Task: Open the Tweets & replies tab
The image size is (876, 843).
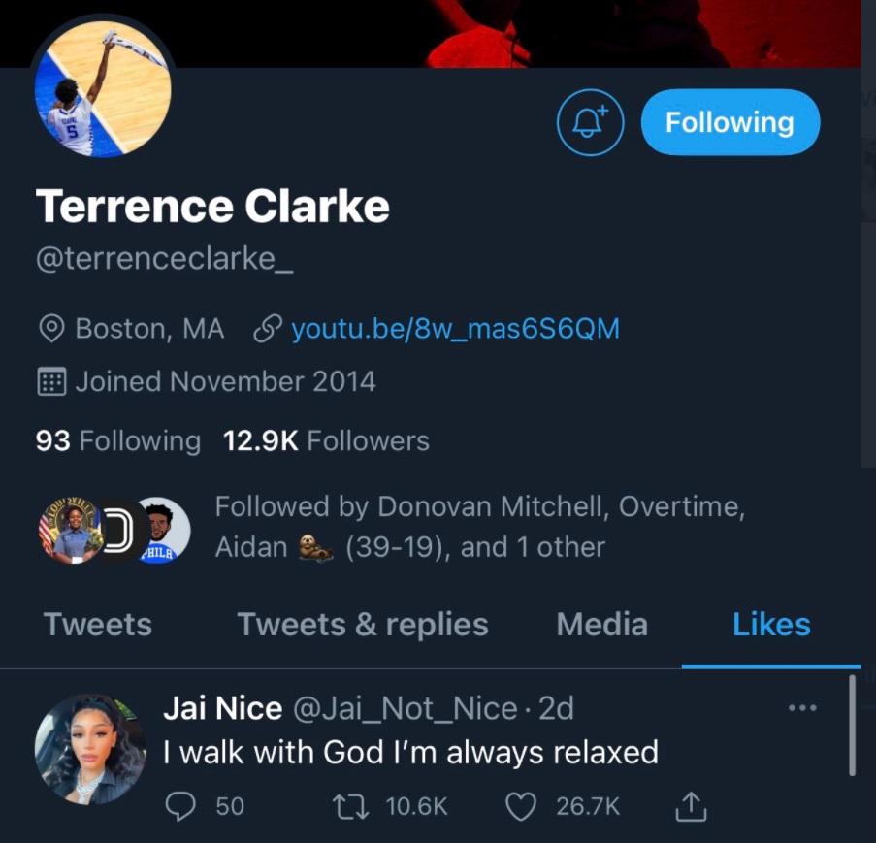Action: click(362, 624)
